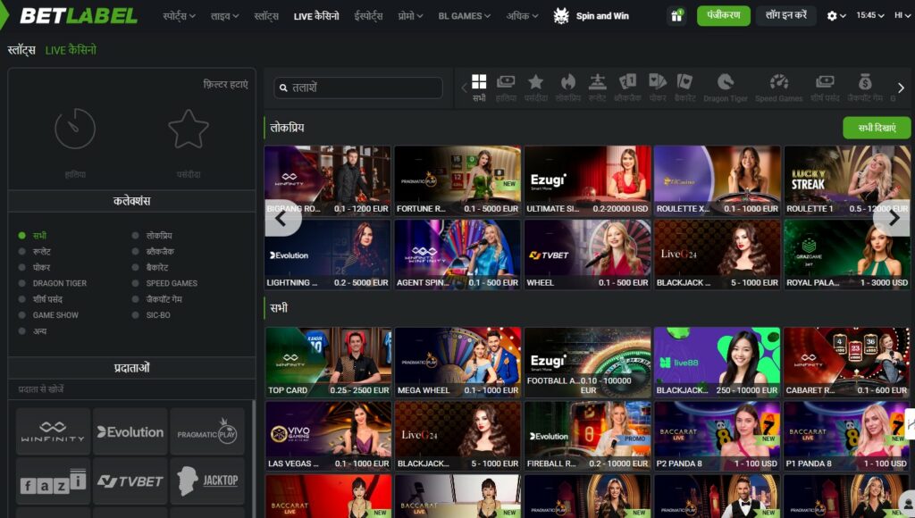This screenshot has height=518, width=915.
Task: Filter by Jacktop provider logo
Action: tap(207, 481)
